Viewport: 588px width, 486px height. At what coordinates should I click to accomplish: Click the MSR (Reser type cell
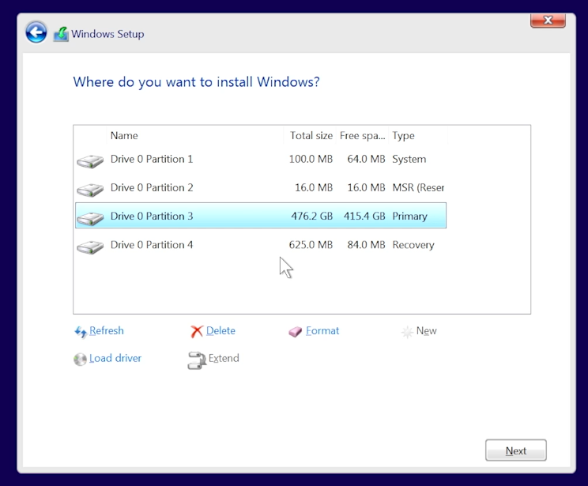coord(418,187)
